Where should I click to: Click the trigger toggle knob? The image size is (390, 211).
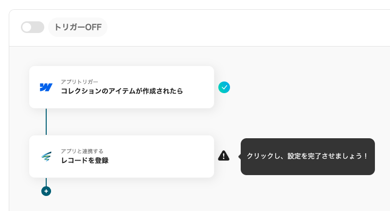coord(27,27)
